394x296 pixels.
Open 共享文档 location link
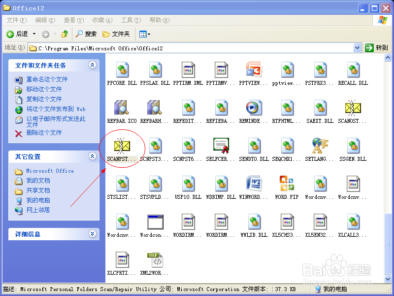(x=38, y=190)
